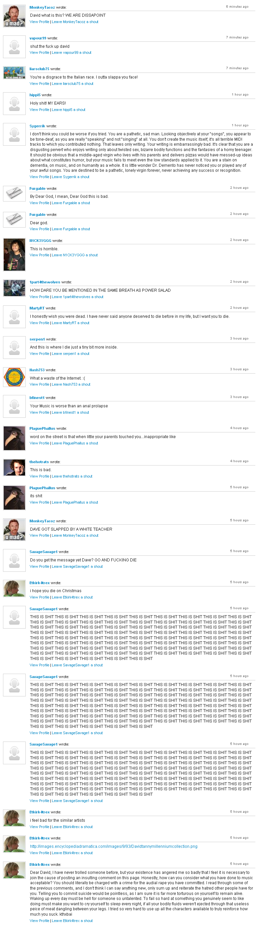Click vapour99's default placeholder avatar
Image resolution: width=259 pixels, height=926 pixels.
[x=14, y=47]
